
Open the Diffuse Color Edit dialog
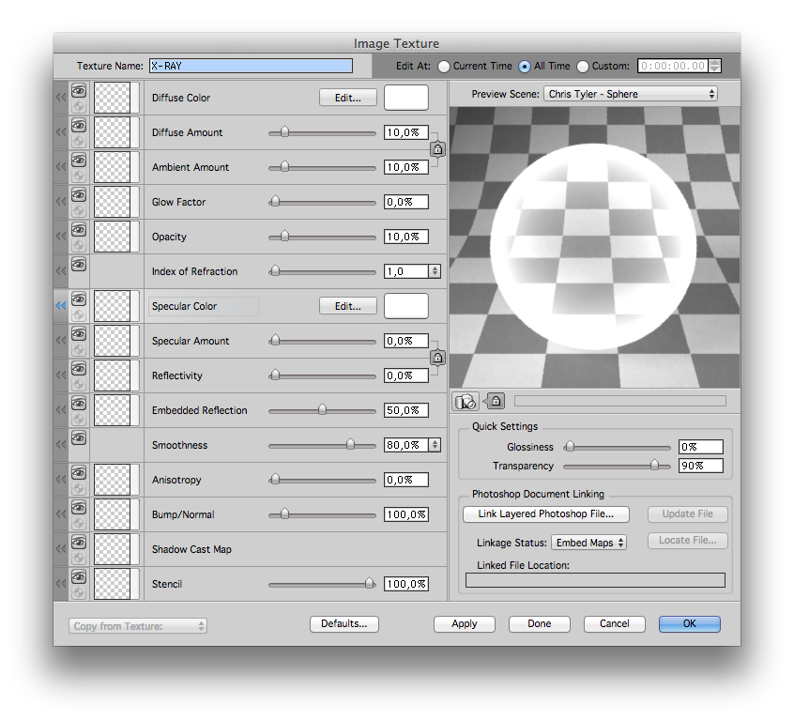tap(347, 97)
